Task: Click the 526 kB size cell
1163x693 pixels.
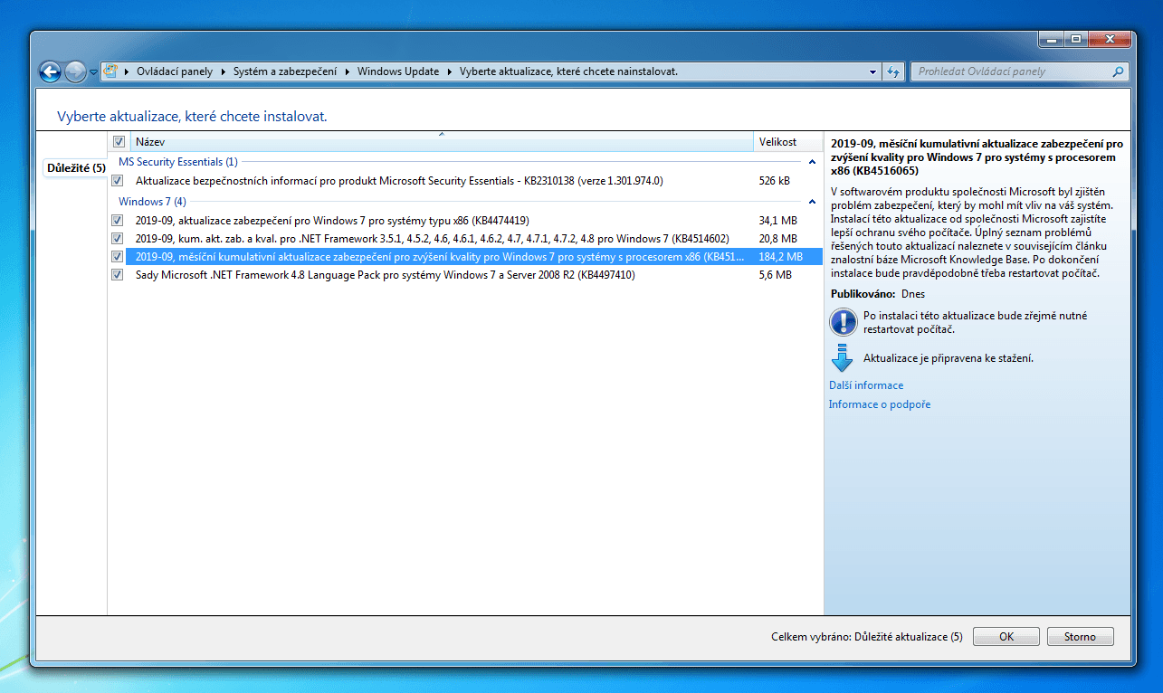Action: coord(774,181)
